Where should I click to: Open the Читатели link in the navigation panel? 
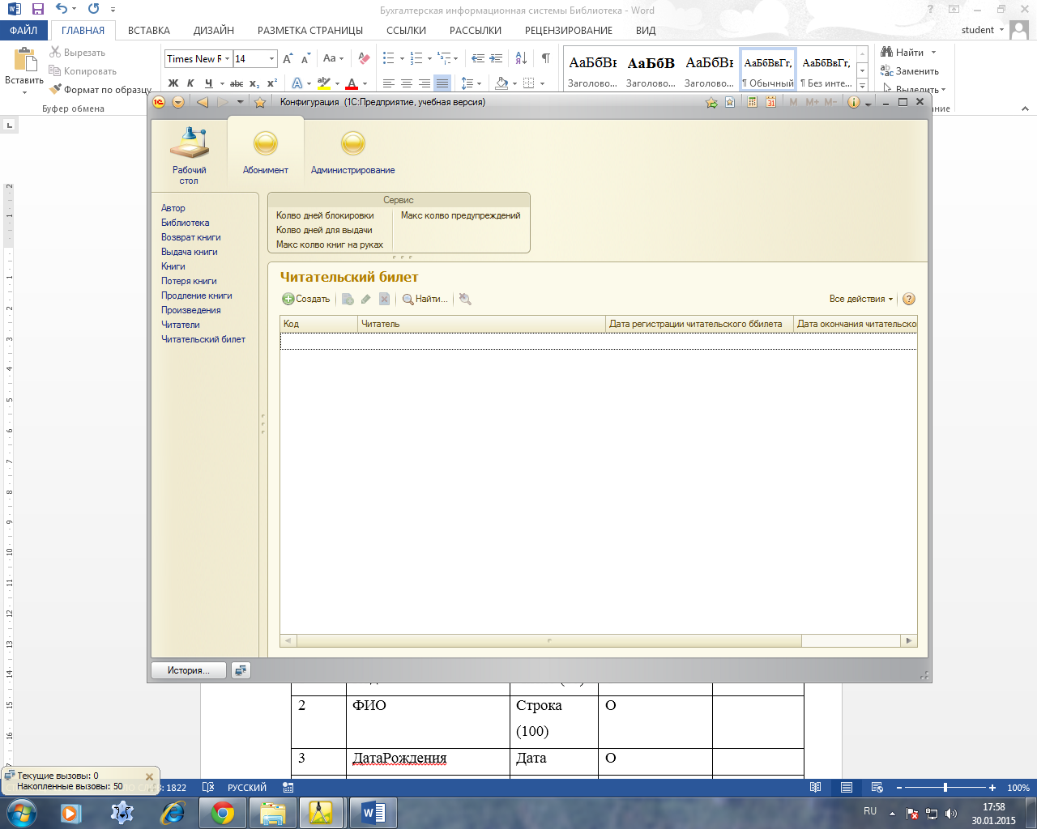tap(181, 325)
